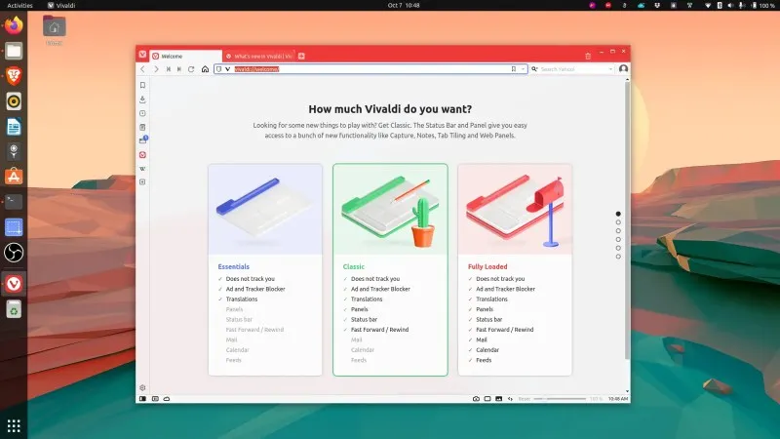This screenshot has height=439, width=780.
Task: Click the Fast Forward navigation button
Action: click(x=179, y=69)
